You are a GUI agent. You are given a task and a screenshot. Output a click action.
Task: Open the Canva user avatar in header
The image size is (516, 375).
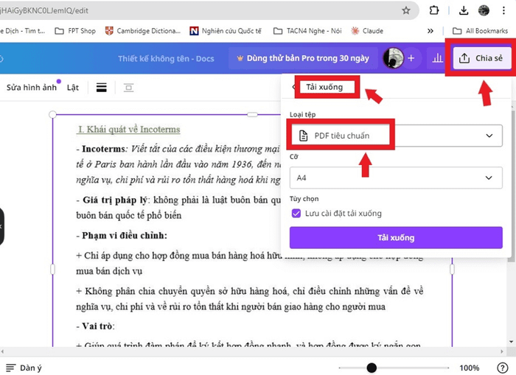point(393,58)
